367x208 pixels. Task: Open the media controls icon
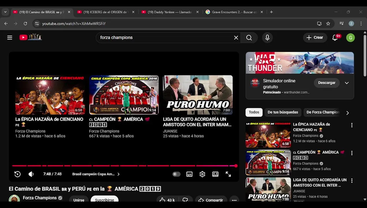342,24
